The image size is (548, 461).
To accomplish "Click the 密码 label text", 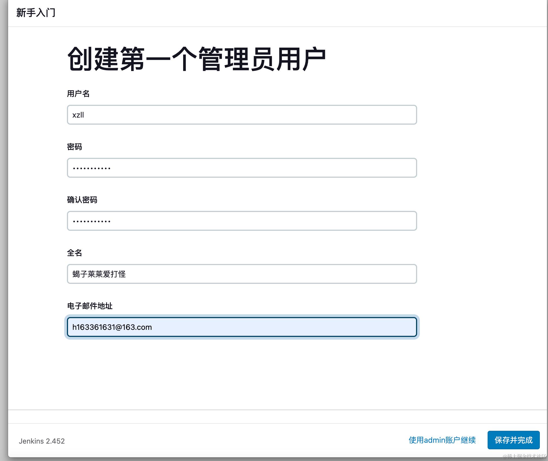I will (x=74, y=147).
